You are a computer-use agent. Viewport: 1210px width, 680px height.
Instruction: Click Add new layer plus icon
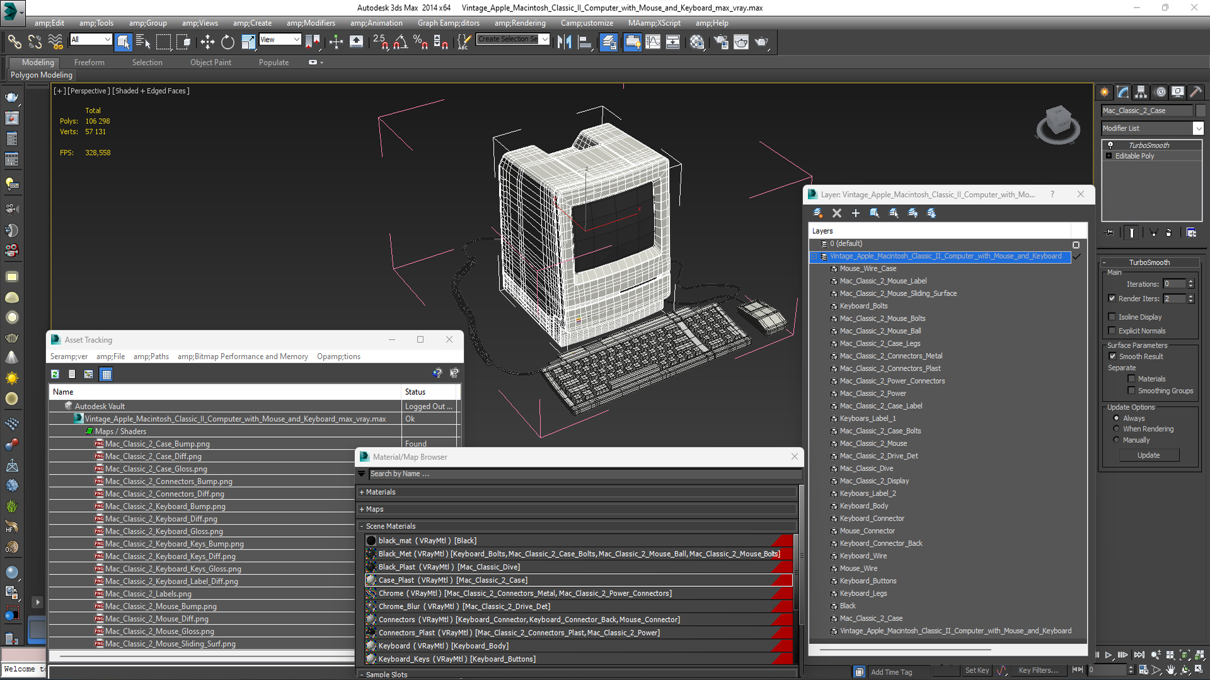856,213
